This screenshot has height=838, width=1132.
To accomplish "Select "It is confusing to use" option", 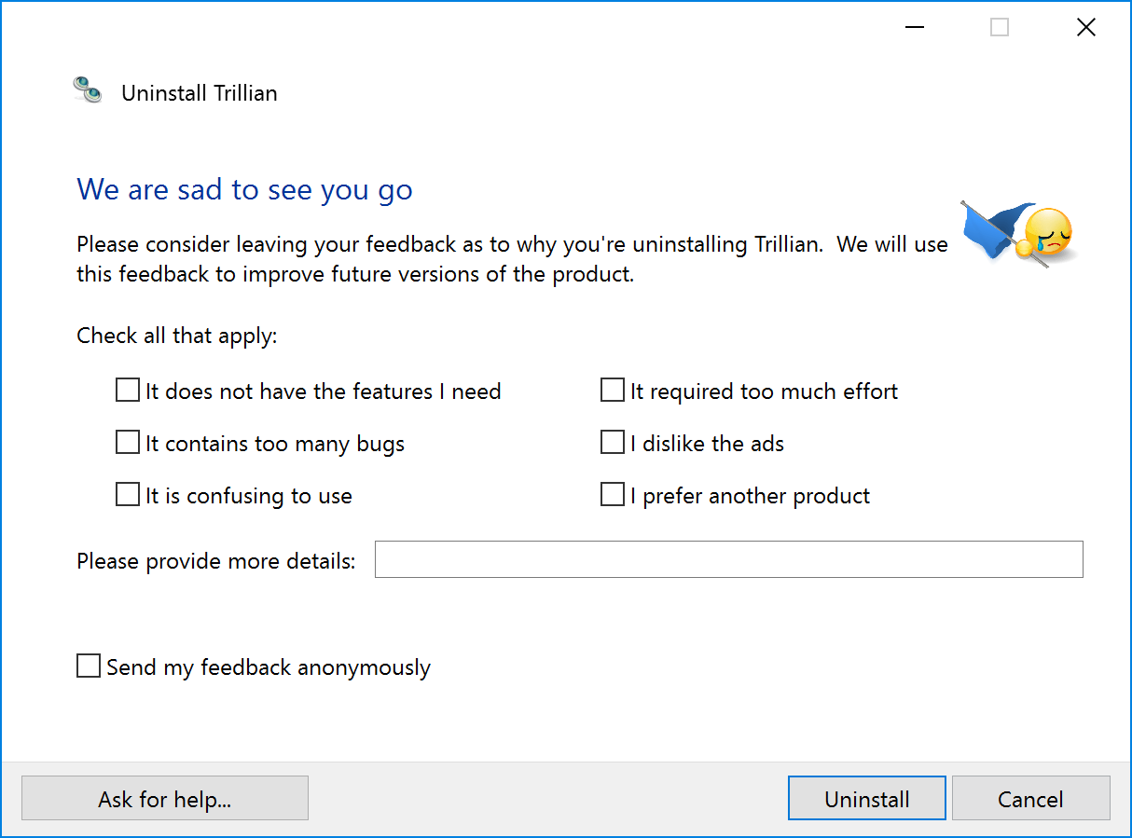I will [x=128, y=495].
